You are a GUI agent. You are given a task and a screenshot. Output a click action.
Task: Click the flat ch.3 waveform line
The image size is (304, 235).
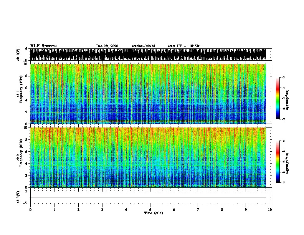pos(148,197)
